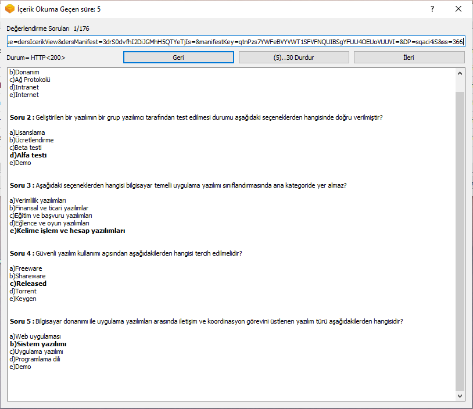This screenshot has height=409, width=473.
Task: Go forward with the İleri button
Action: click(409, 58)
